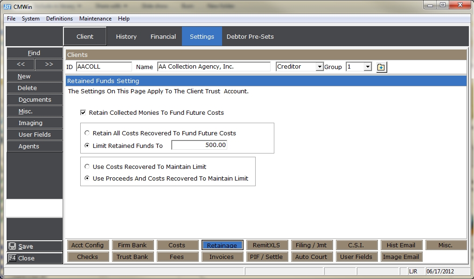Go to previous client with << button
474x279 pixels.
21,64
